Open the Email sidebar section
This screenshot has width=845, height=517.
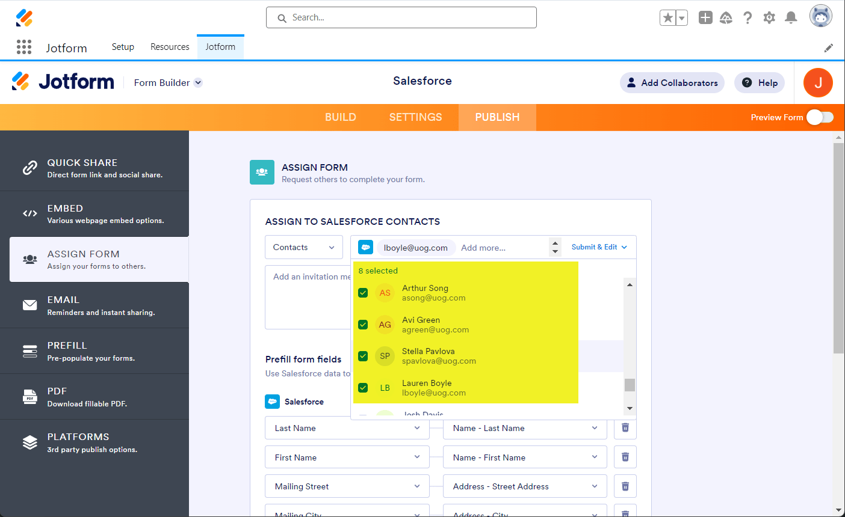(x=94, y=305)
